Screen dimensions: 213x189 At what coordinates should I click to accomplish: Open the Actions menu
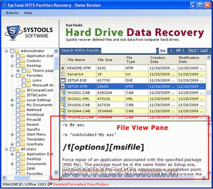(x=12, y=13)
